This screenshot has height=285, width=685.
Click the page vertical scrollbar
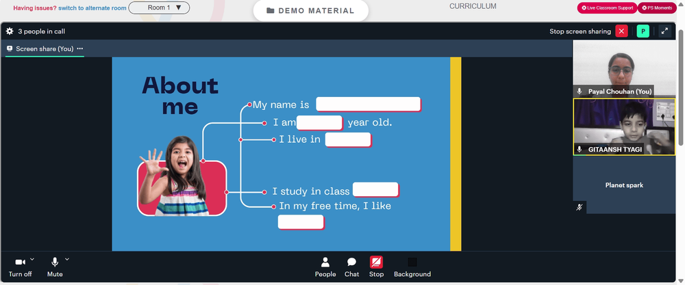coord(681,87)
